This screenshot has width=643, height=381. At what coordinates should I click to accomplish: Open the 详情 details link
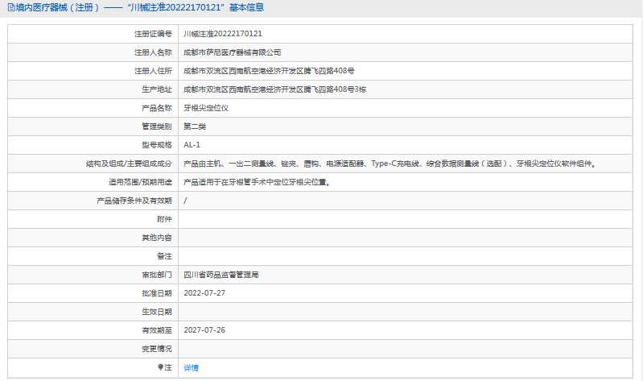[x=191, y=367]
